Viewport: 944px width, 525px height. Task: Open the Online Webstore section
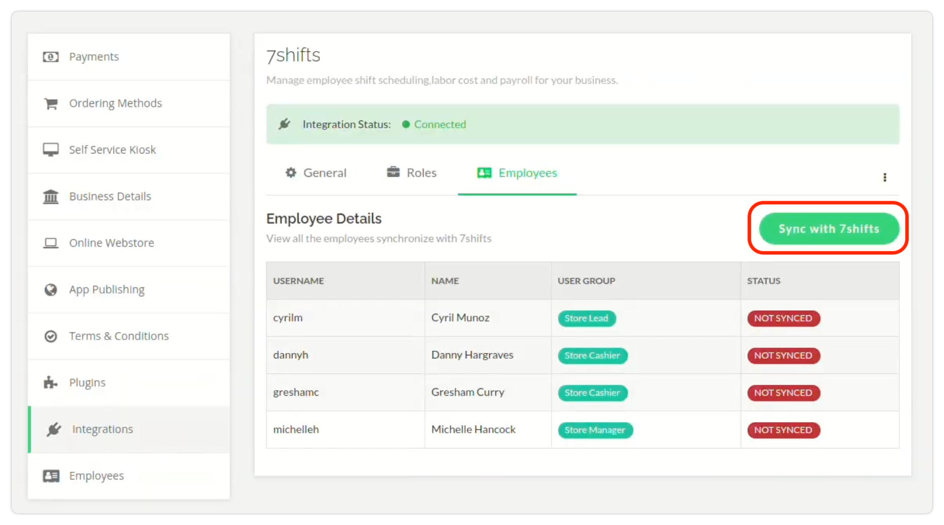pyautogui.click(x=129, y=243)
